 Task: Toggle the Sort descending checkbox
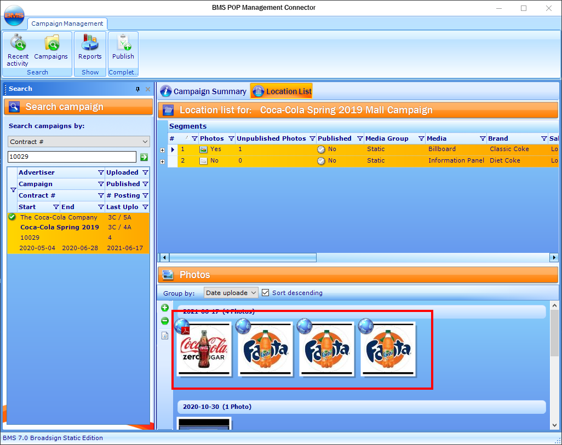265,293
